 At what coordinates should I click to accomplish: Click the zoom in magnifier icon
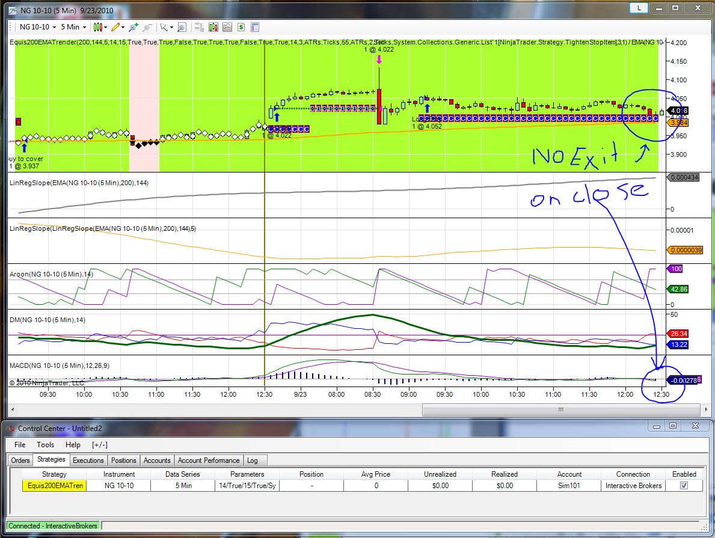[133, 28]
